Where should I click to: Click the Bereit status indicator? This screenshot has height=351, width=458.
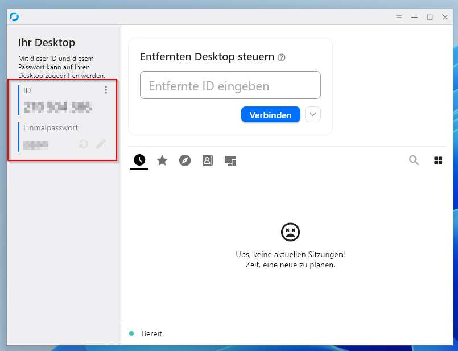133,333
